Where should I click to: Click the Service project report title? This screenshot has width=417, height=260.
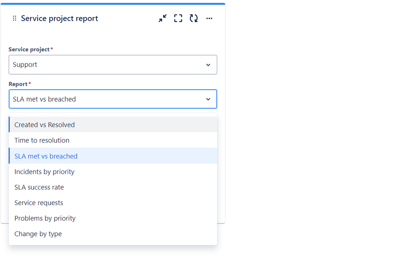[x=59, y=18]
